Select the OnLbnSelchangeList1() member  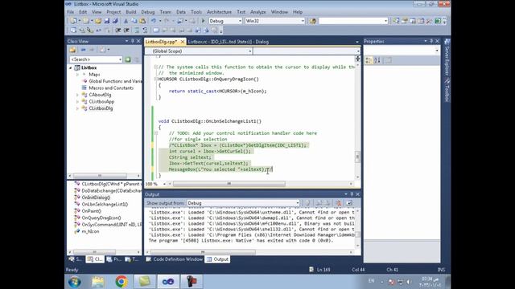point(105,205)
